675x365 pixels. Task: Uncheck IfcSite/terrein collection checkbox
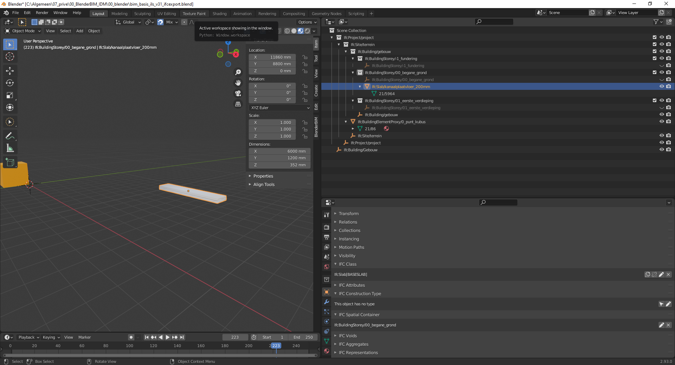pyautogui.click(x=655, y=44)
